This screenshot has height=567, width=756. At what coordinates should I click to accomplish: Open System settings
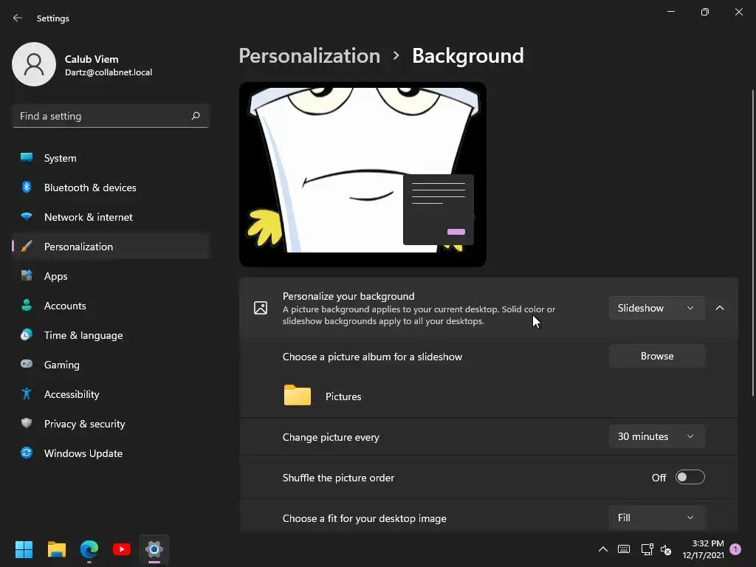(111, 158)
